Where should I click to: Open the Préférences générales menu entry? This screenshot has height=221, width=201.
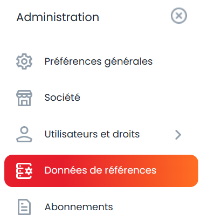(x=99, y=61)
